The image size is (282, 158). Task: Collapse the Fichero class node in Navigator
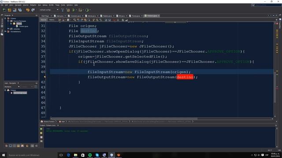coord(5,90)
